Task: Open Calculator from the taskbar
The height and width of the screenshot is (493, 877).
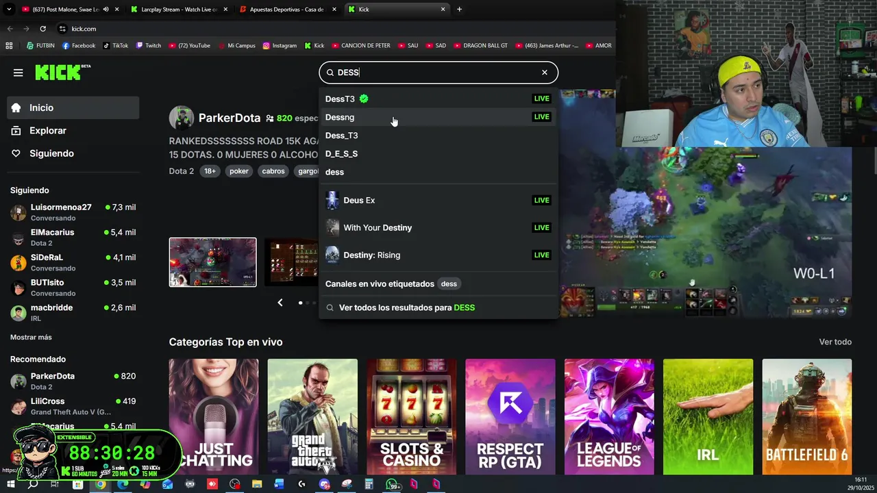Action: (369, 484)
